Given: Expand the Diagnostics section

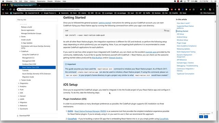Looking at the screenshot, I should 19,83.
